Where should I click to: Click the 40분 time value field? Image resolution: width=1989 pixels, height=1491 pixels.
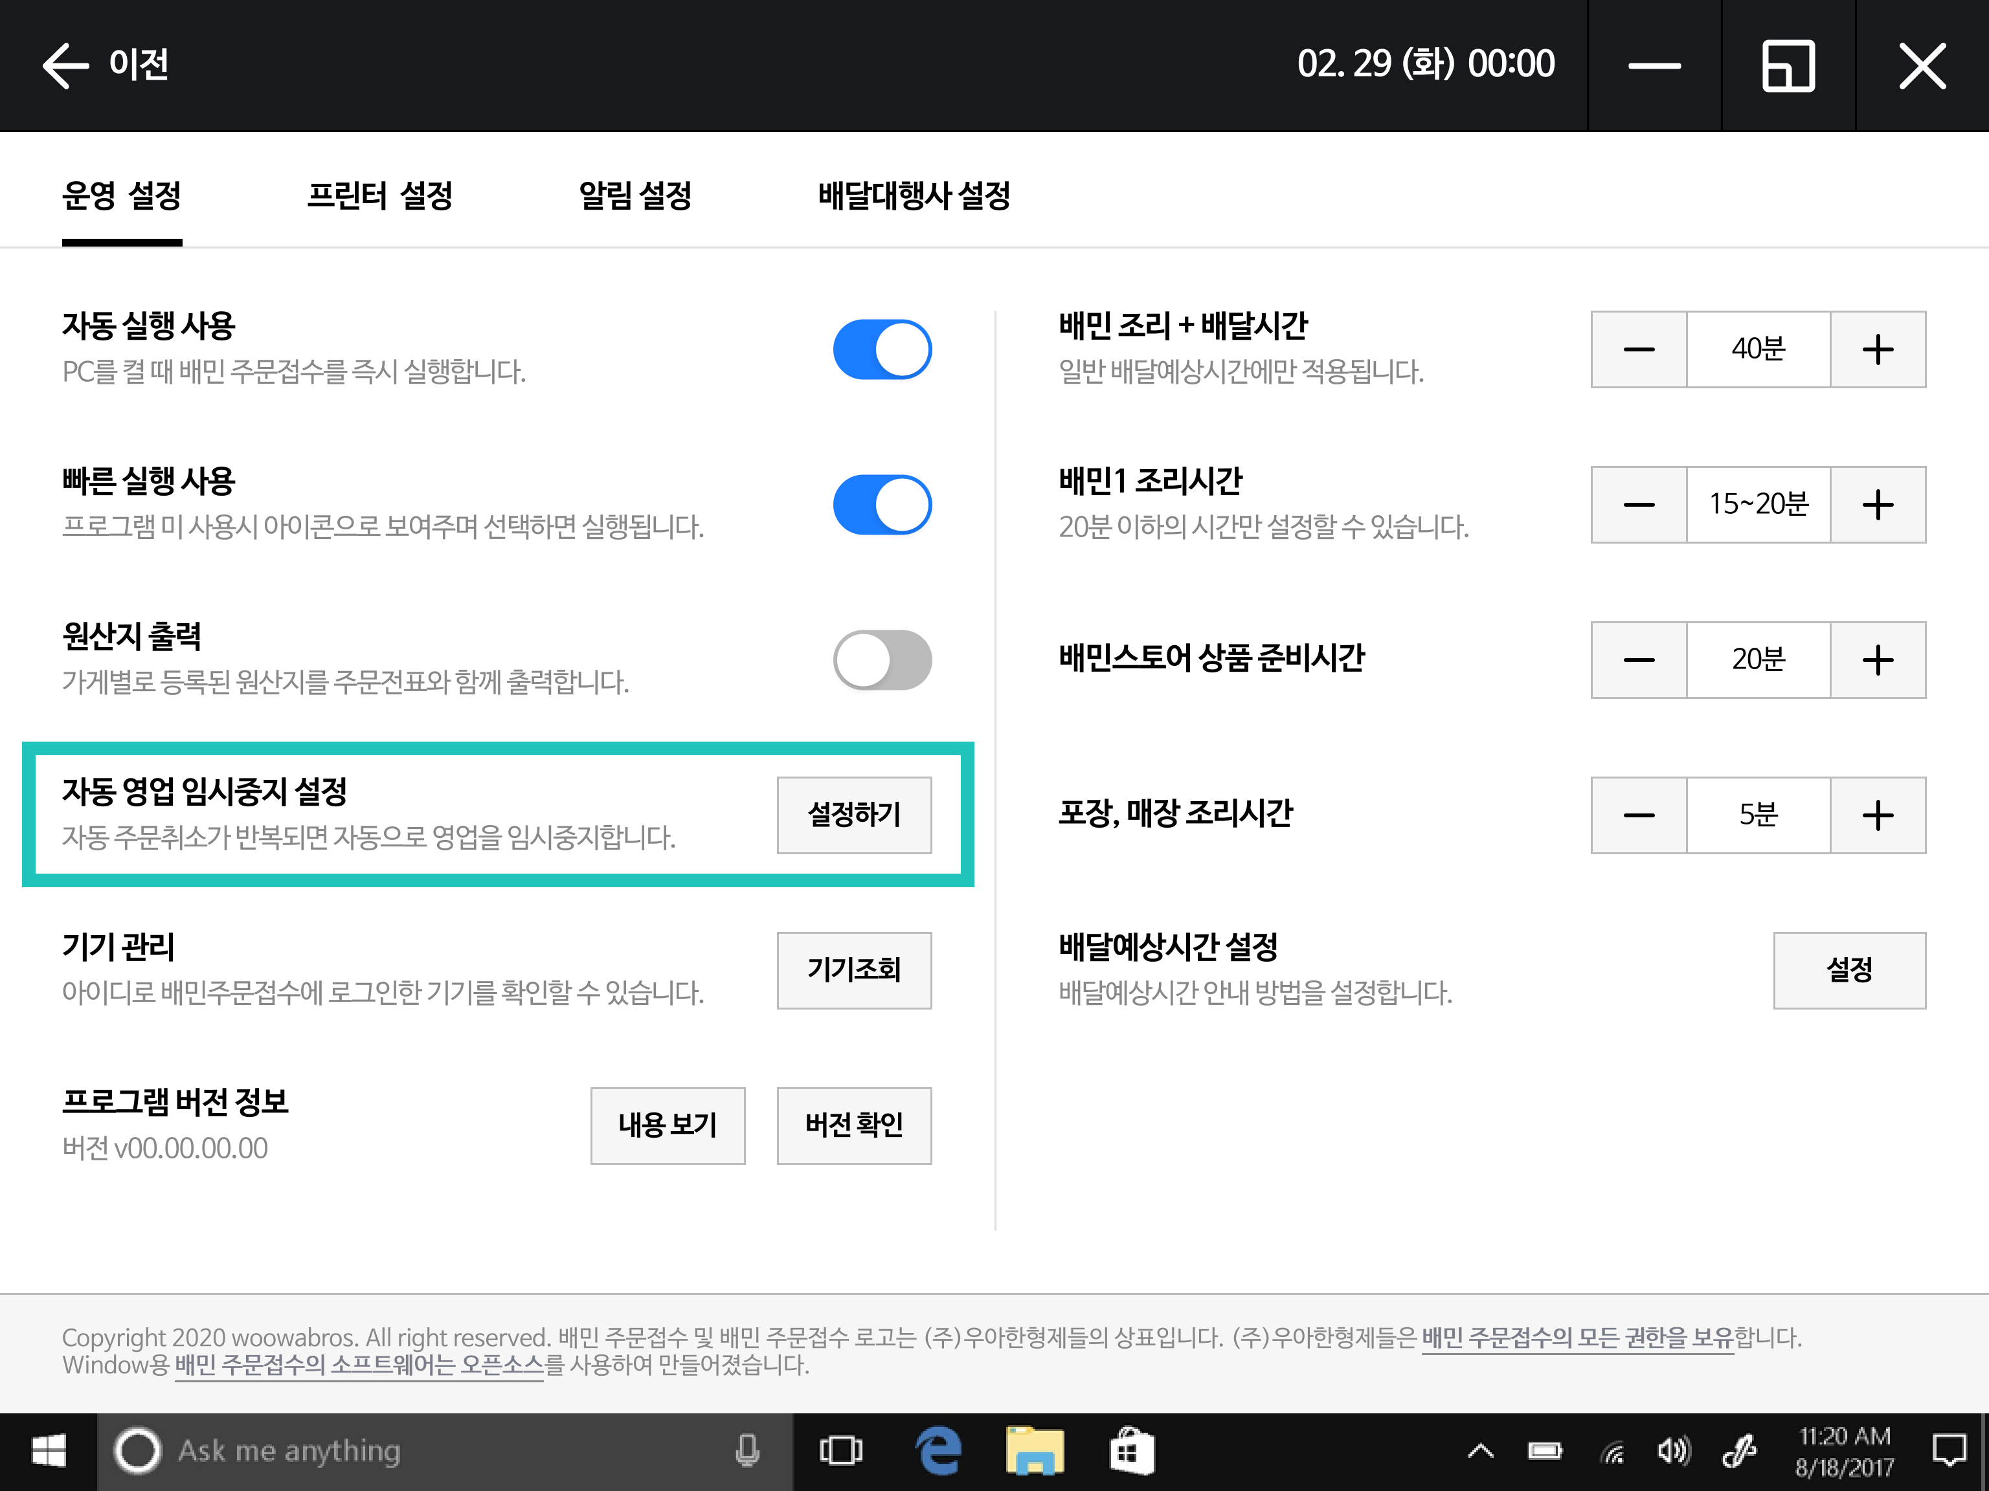pyautogui.click(x=1759, y=349)
